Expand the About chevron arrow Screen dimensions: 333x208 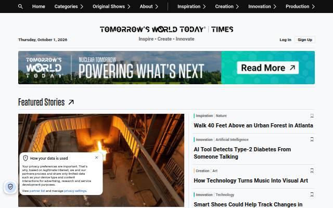click(x=157, y=7)
